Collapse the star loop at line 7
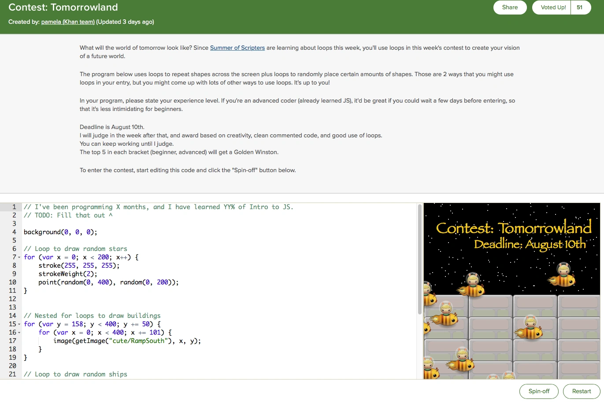604x402 pixels. [x=19, y=257]
